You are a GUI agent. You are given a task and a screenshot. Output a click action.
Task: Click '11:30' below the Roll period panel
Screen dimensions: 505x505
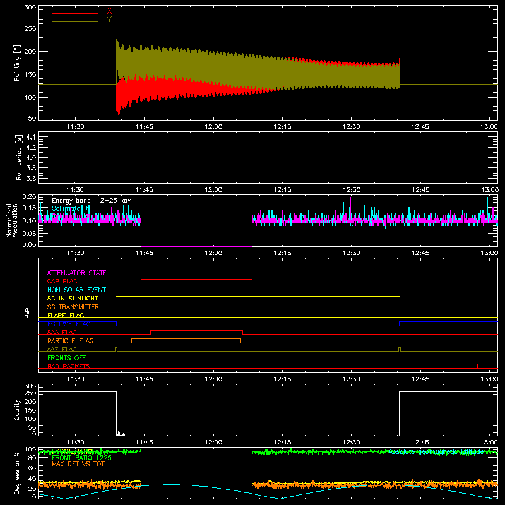(75, 190)
